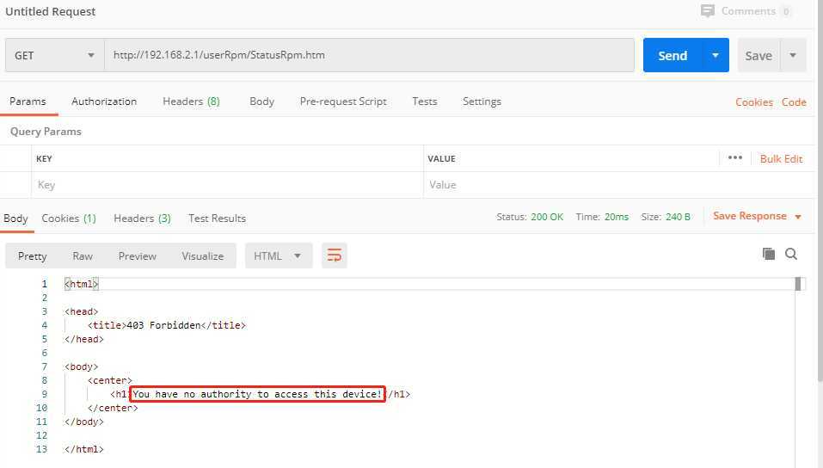Image resolution: width=823 pixels, height=468 pixels.
Task: Expand the Send button dropdown arrow
Action: (x=716, y=55)
